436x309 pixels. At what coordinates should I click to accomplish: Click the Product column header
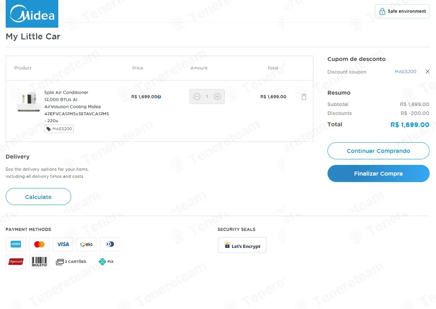pyautogui.click(x=23, y=68)
